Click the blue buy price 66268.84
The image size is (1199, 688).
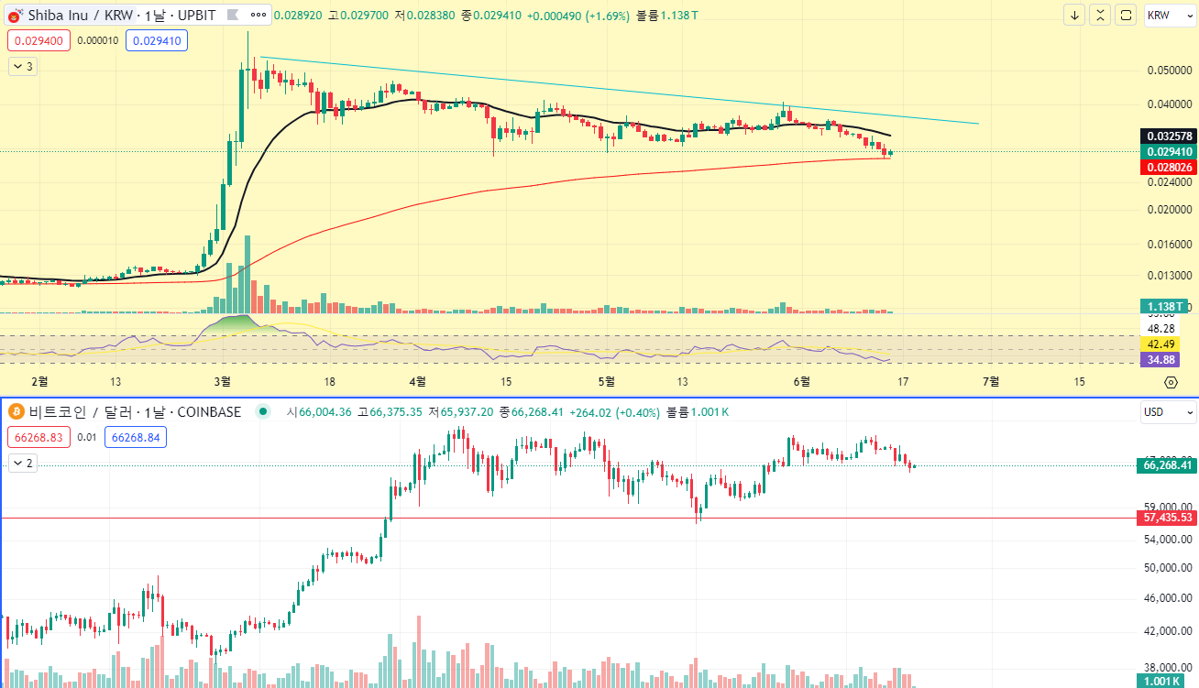[136, 438]
